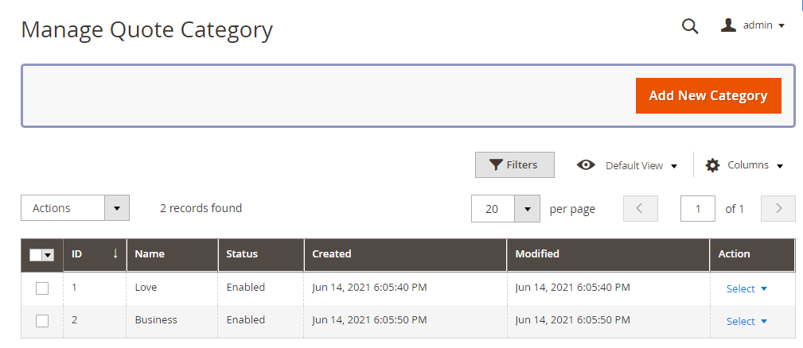Open Select action for Business row

click(x=746, y=321)
